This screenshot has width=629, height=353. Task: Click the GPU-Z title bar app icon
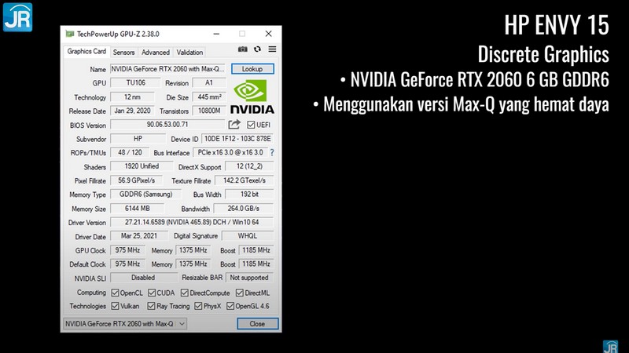[x=70, y=34]
